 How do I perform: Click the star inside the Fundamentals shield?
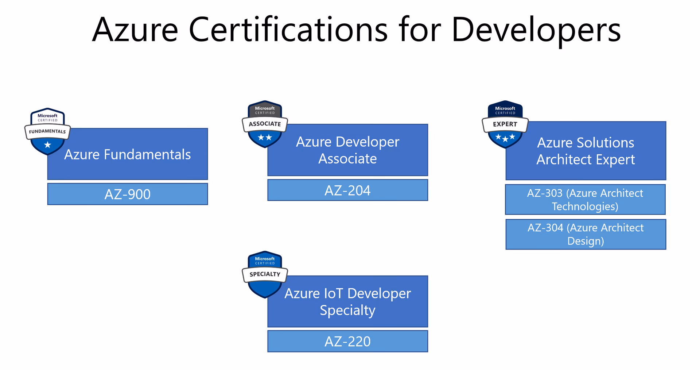[x=47, y=144]
